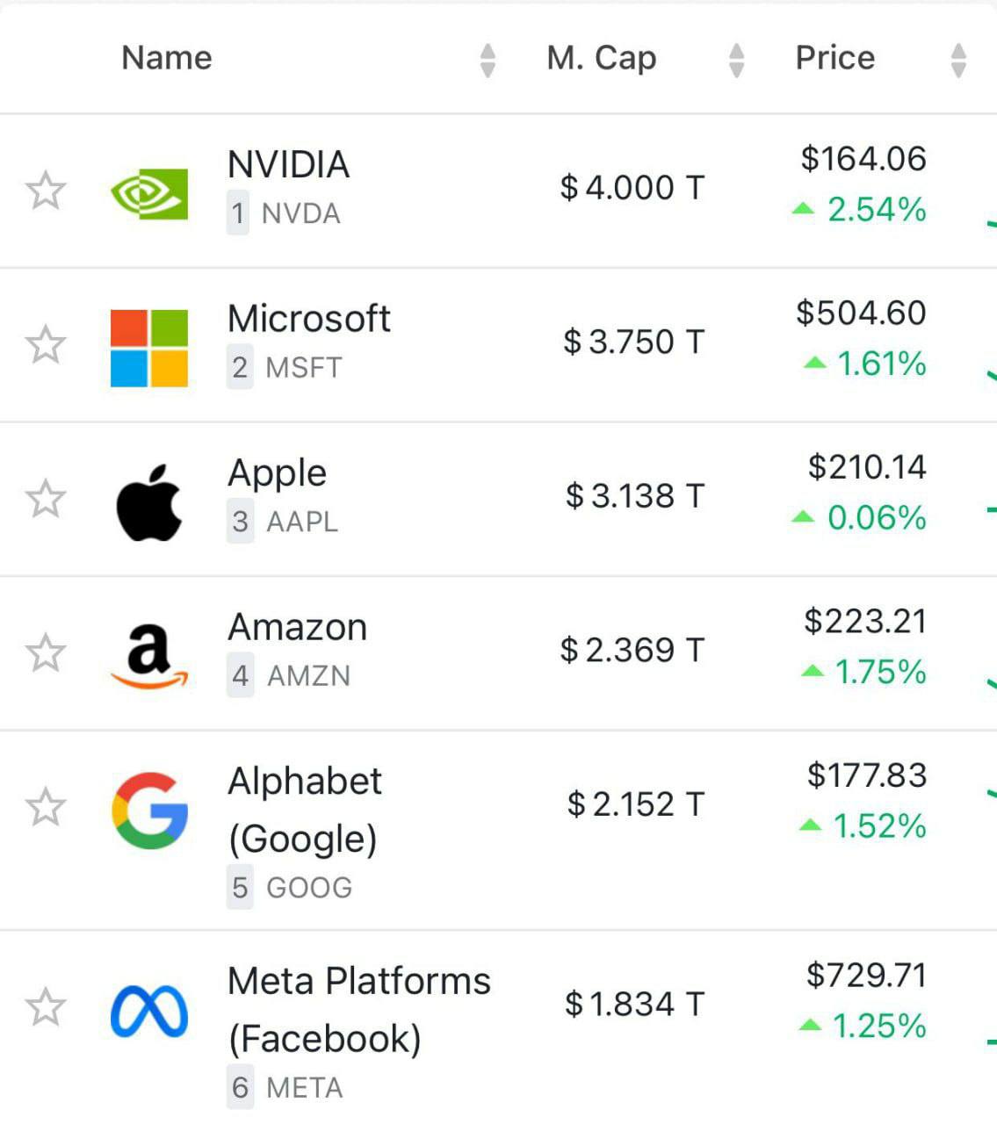Click the Google logo icon

tap(149, 811)
